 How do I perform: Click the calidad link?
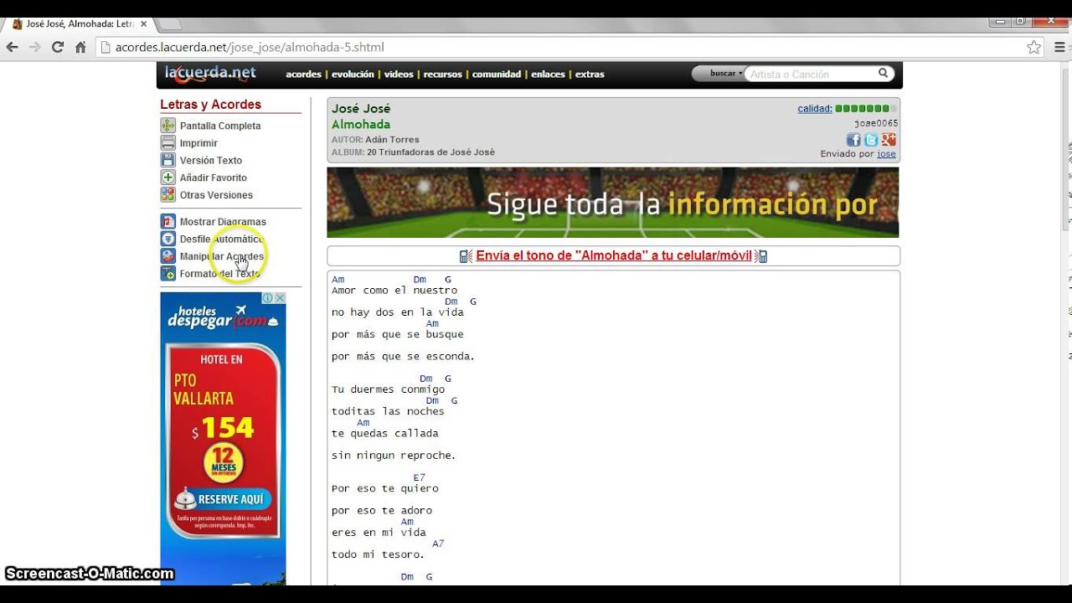[815, 109]
